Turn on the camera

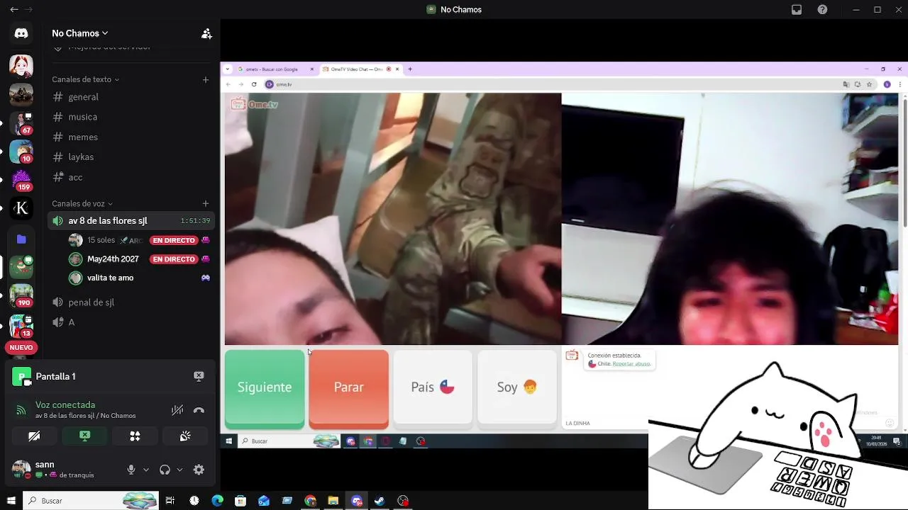click(x=34, y=436)
